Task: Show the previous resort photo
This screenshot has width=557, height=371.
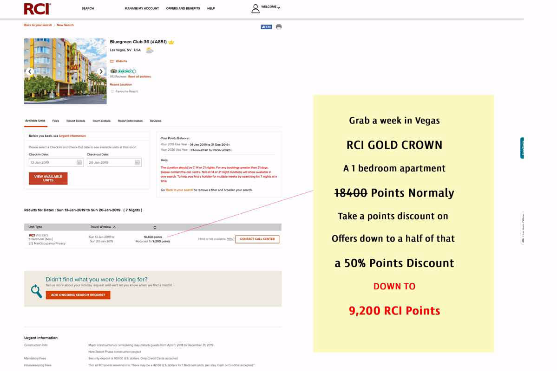Action: pyautogui.click(x=30, y=71)
